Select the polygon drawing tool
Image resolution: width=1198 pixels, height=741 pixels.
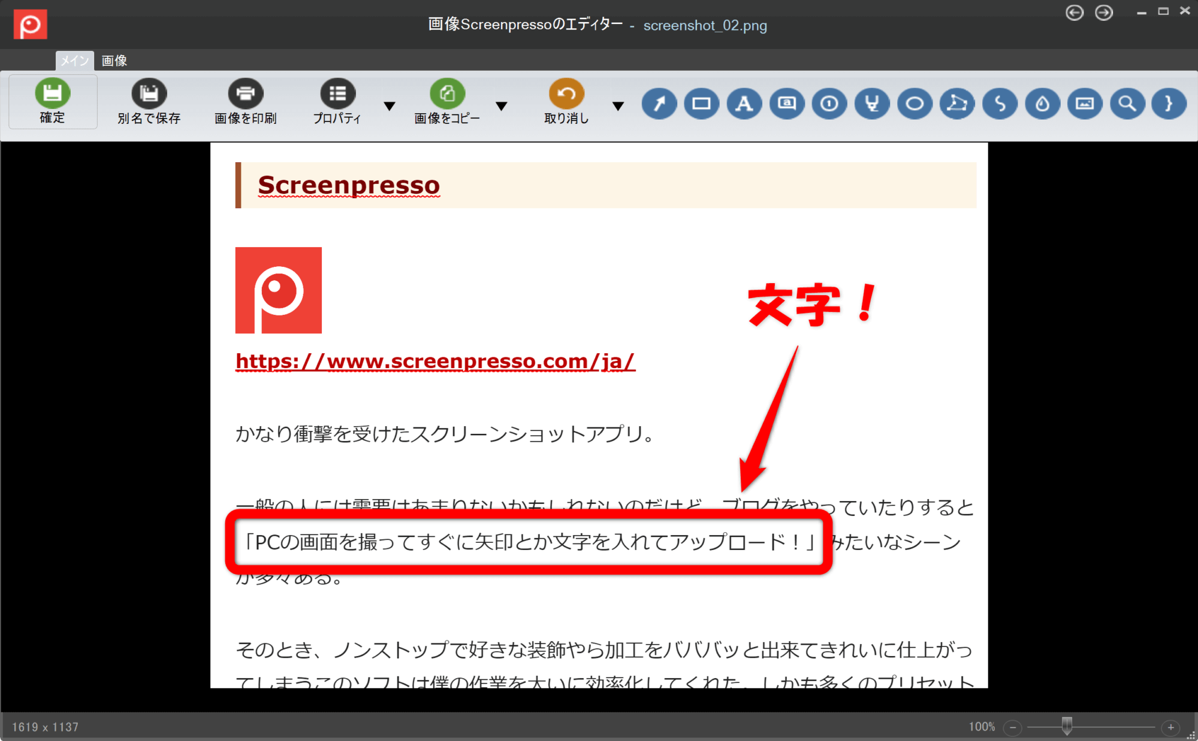click(957, 104)
